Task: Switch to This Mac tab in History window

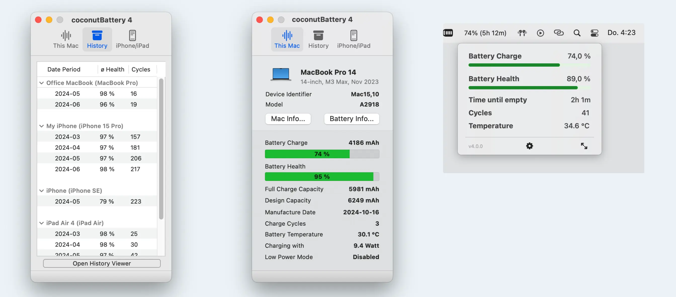Action: [x=66, y=39]
